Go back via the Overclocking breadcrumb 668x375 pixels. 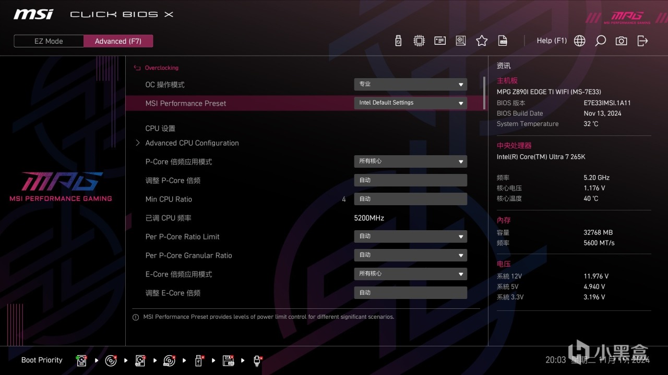click(x=156, y=68)
